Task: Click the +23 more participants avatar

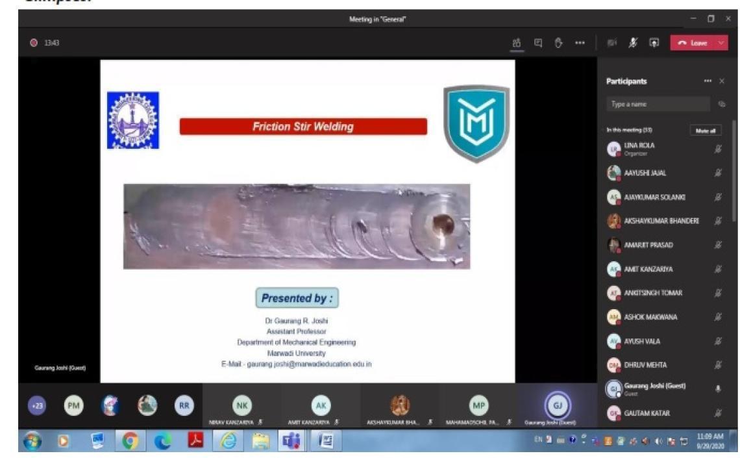Action: (x=37, y=405)
